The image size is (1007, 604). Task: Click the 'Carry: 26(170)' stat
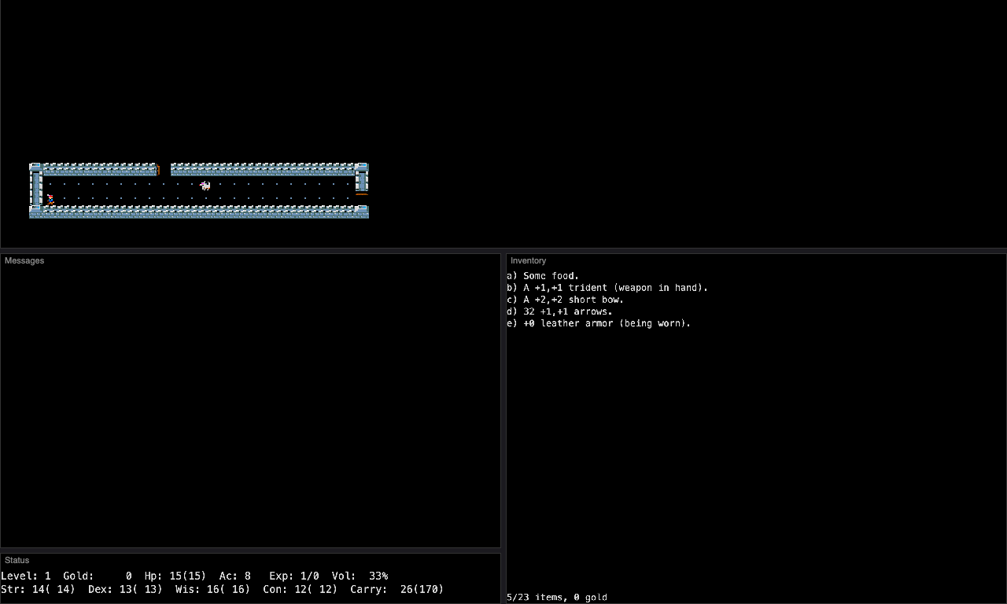(397, 589)
